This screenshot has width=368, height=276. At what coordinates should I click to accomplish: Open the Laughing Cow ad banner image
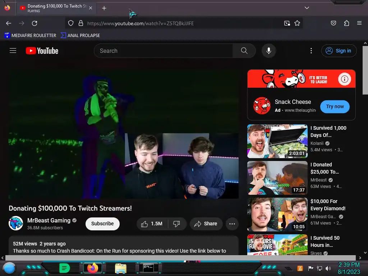(302, 79)
